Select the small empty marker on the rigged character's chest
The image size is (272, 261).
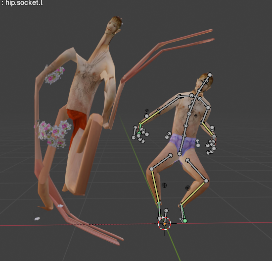(x=196, y=116)
